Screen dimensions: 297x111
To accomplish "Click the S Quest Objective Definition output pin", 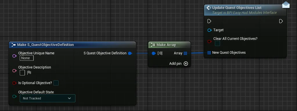I will pyautogui.click(x=130, y=53).
